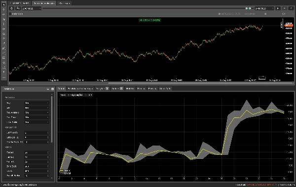Open the backtest end date dropdown
296x187 pixels.
click(x=264, y=8)
